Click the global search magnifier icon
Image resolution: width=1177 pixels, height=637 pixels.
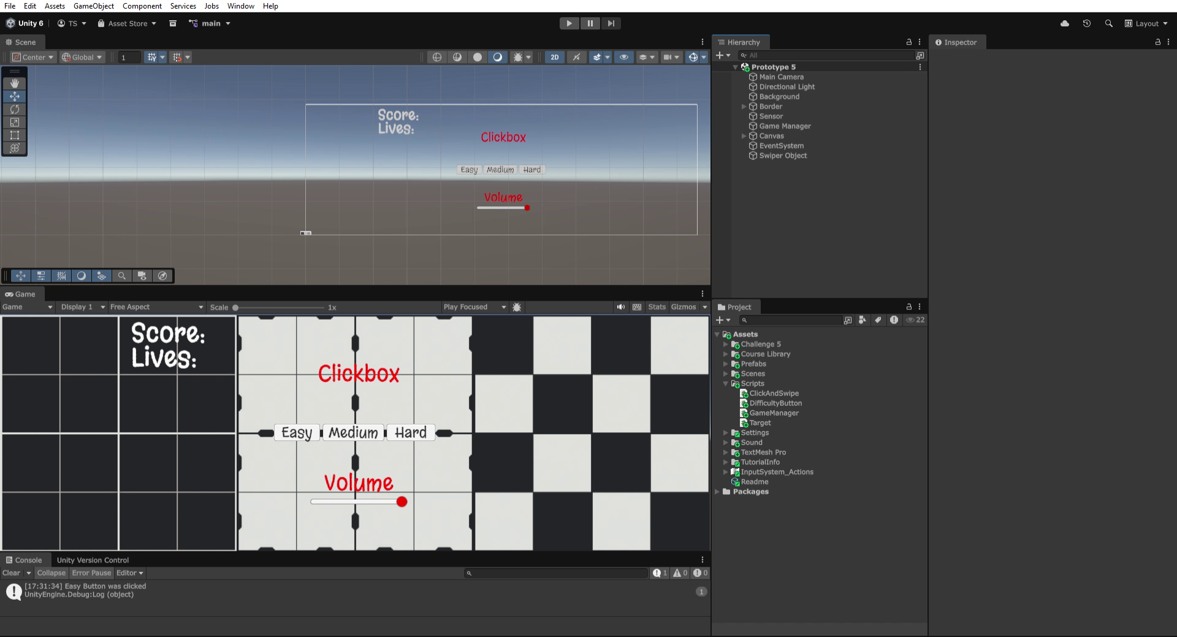(x=1108, y=23)
